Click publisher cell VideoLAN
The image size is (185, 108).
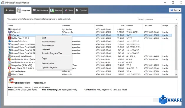(66, 71)
